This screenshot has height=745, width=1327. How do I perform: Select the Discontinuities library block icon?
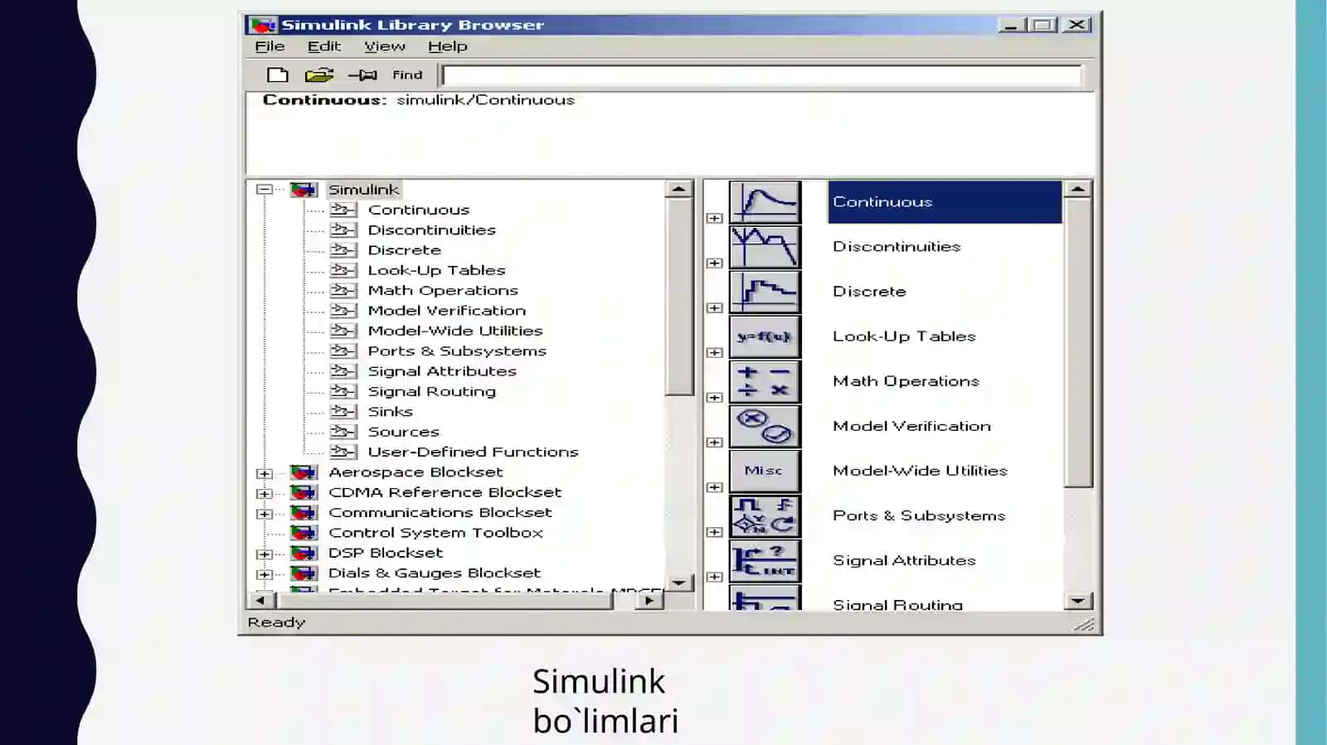pyautogui.click(x=765, y=247)
